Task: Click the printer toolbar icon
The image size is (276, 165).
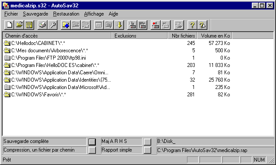Action: (x=42, y=25)
